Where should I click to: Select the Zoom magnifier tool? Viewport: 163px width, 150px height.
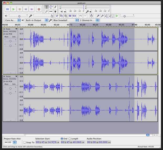(47, 12)
